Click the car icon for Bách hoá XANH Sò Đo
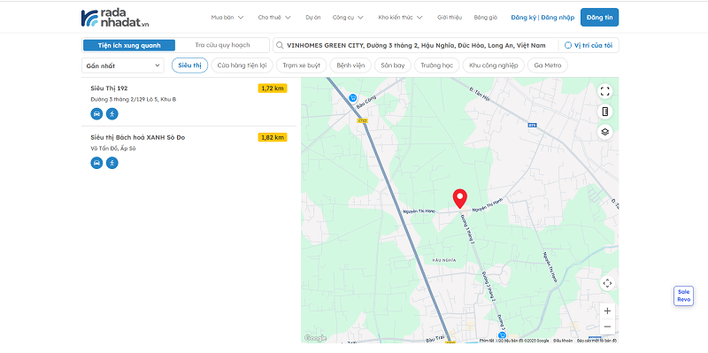The image size is (708, 353). [96, 163]
